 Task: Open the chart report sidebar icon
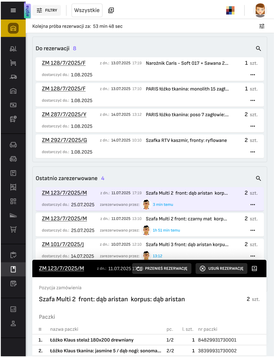(x=13, y=309)
